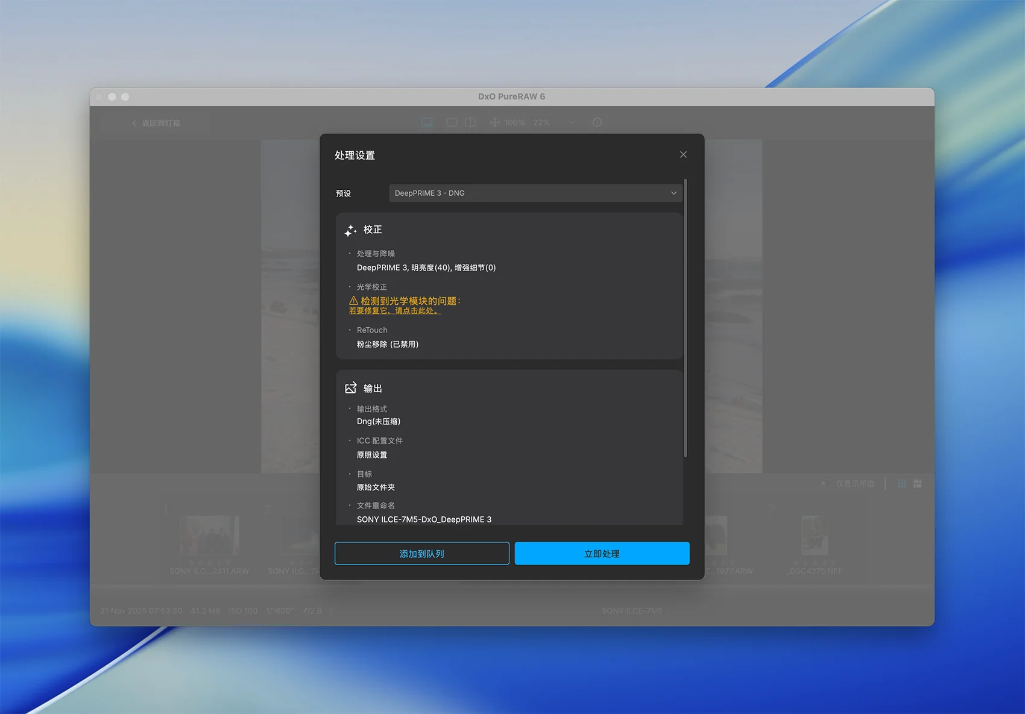Switch to the large-tile layout icon

click(x=918, y=484)
